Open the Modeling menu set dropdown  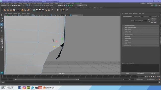5,5
